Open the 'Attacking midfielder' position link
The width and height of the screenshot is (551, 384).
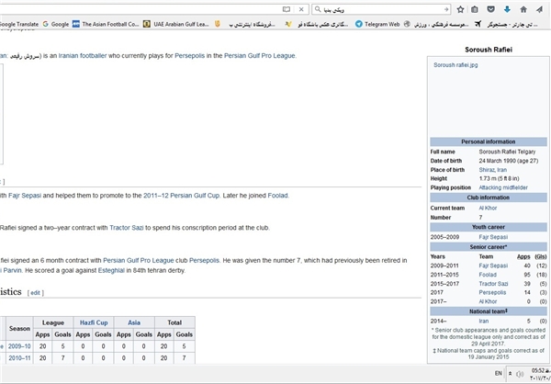[x=503, y=187]
